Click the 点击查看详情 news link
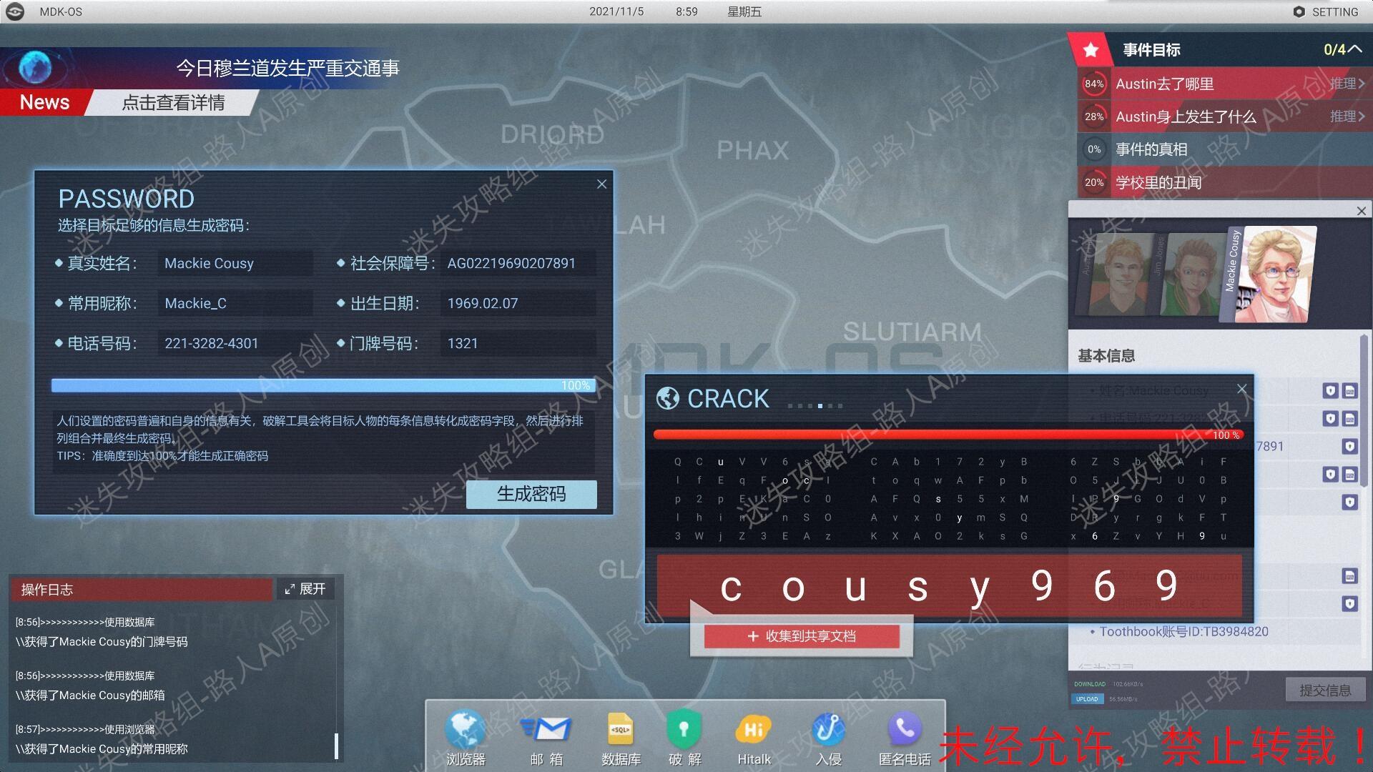Screen dimensions: 1373x772 point(173,103)
